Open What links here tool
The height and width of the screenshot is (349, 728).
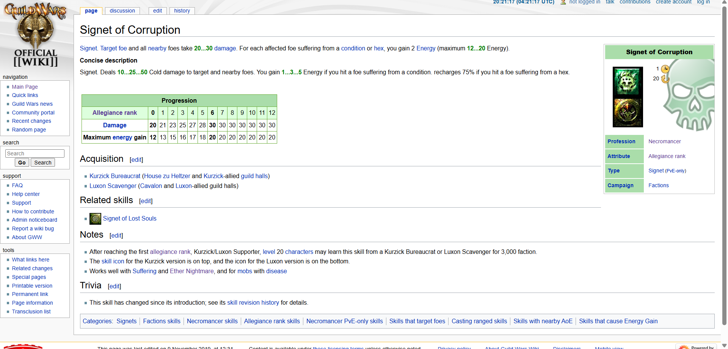tap(31, 260)
